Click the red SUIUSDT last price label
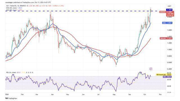Viewport: 180px width, 101px height. tap(163, 12)
